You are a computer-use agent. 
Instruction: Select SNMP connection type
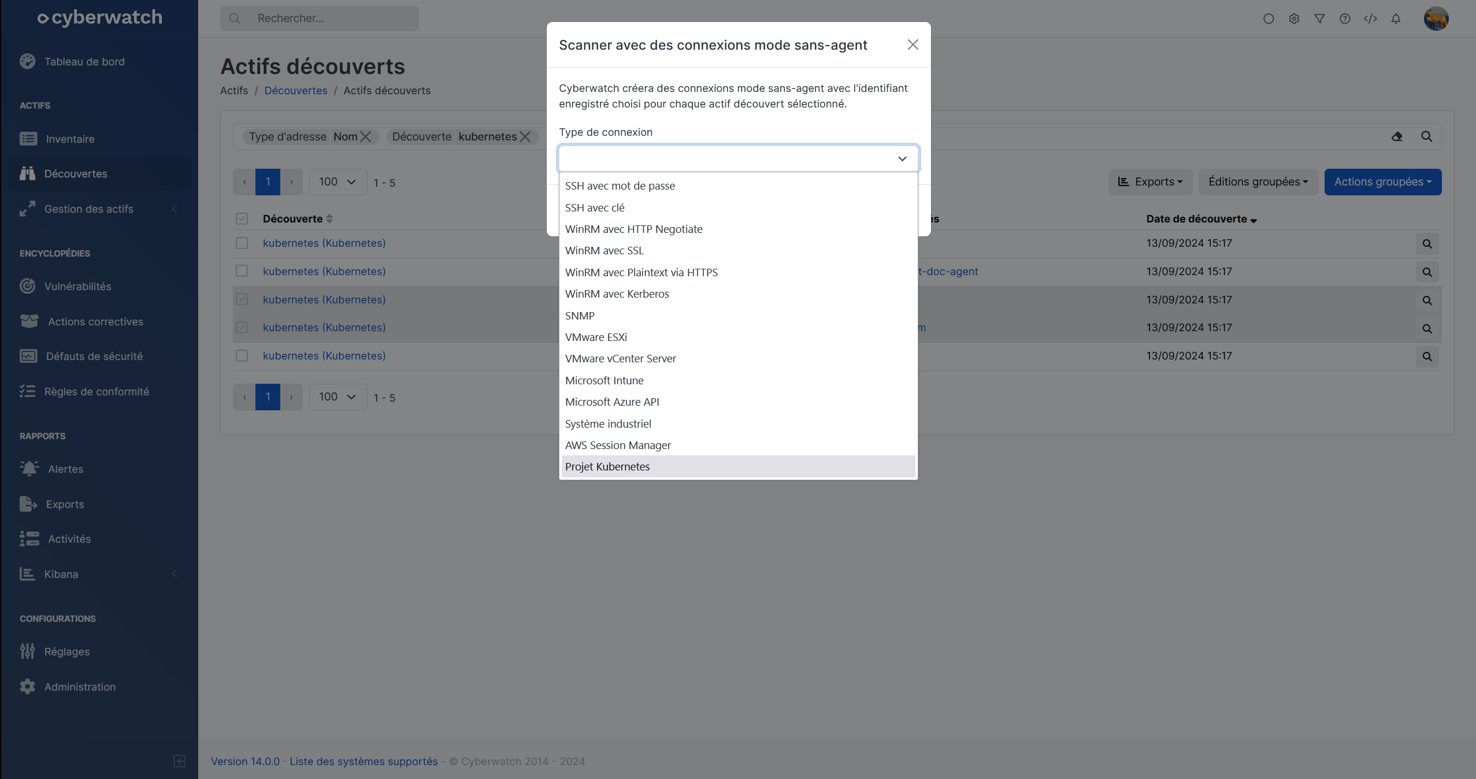[x=738, y=316]
